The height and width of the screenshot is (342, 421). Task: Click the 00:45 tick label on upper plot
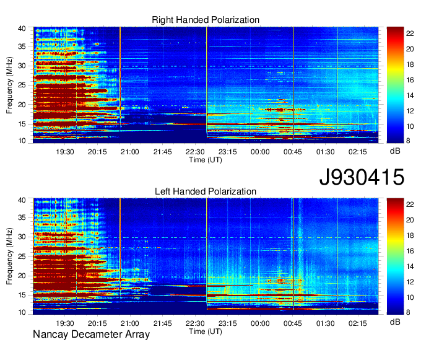(x=293, y=152)
